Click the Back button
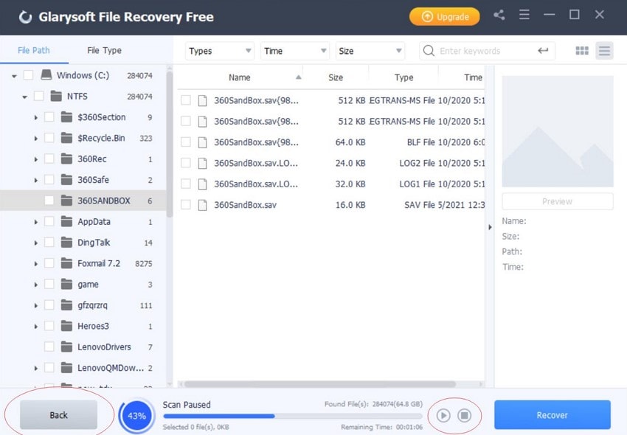Image resolution: width=627 pixels, height=435 pixels. [x=59, y=415]
